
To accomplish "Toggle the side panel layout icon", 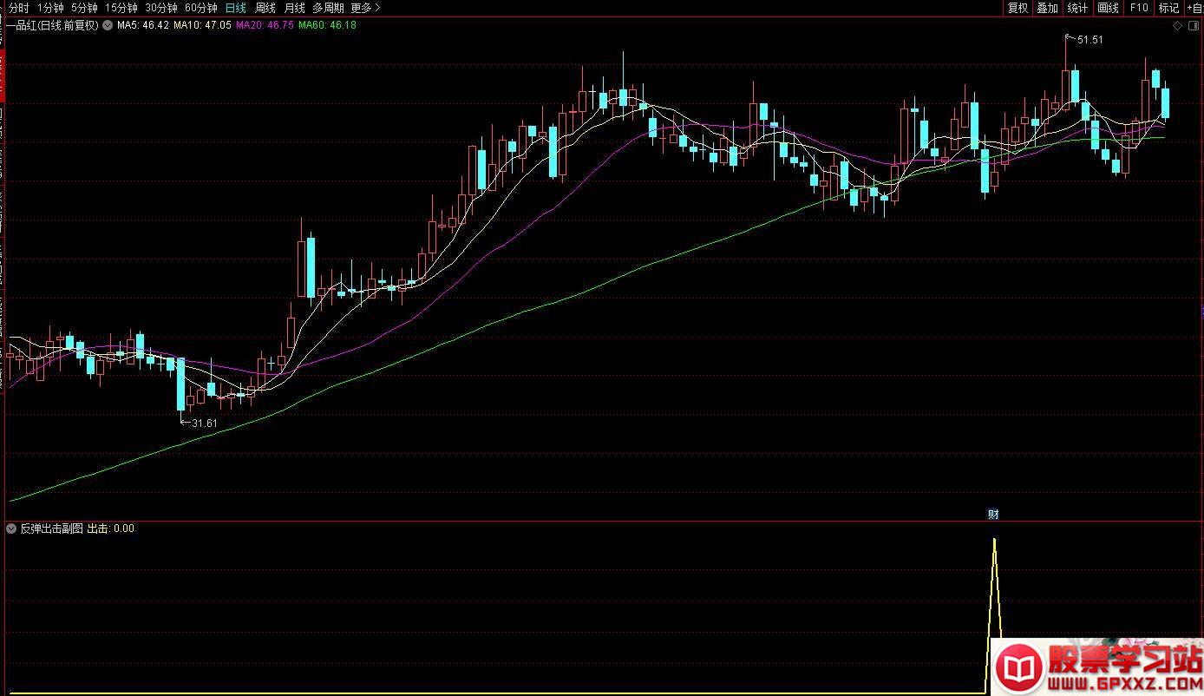I will 1193,26.
